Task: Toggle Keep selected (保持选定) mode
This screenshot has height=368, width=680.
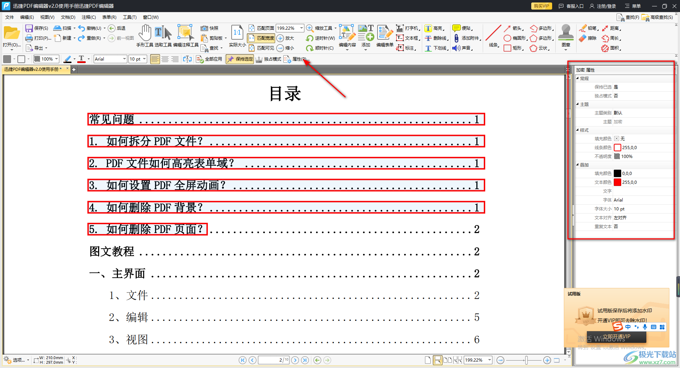Action: click(240, 59)
